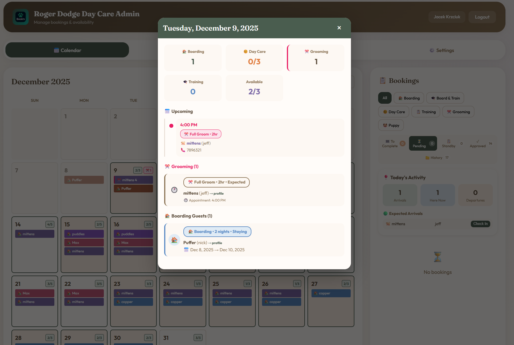Click the clipboard icon beside Bookings heading
Image resolution: width=514 pixels, height=345 pixels.
pos(382,81)
